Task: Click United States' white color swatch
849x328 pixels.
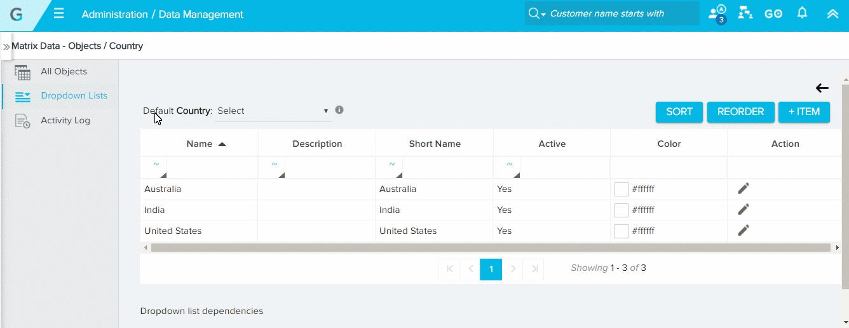Action: coord(621,231)
